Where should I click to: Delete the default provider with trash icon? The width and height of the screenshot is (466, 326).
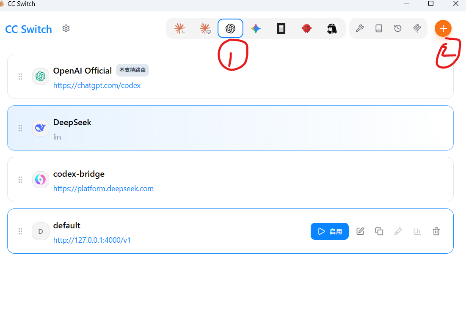click(436, 231)
